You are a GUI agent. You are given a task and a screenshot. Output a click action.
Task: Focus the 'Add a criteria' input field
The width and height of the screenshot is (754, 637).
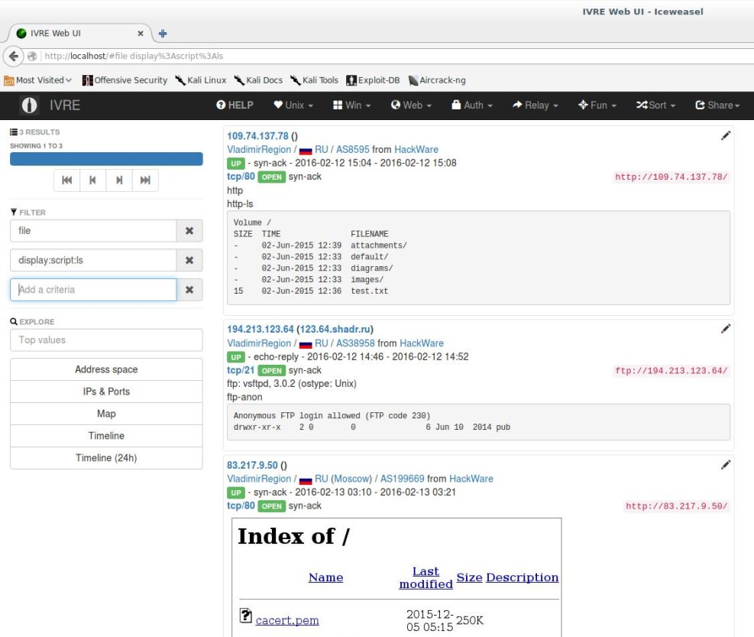tap(93, 290)
